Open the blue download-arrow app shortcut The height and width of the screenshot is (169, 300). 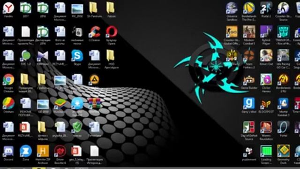[77, 104]
